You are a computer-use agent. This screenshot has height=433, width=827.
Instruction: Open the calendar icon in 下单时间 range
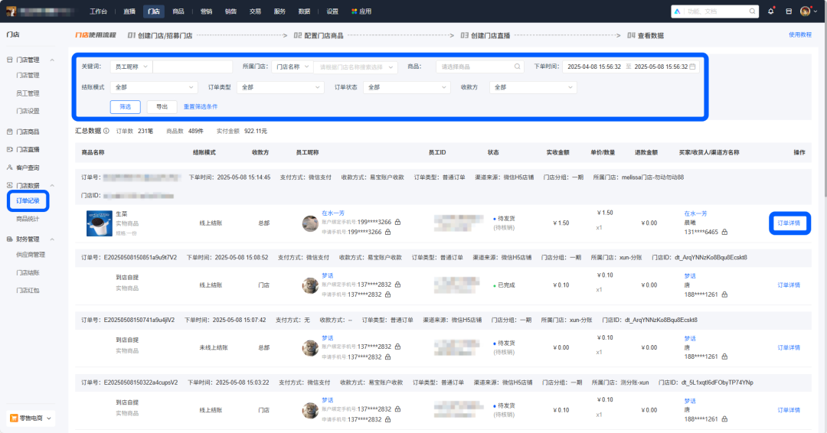click(x=692, y=67)
